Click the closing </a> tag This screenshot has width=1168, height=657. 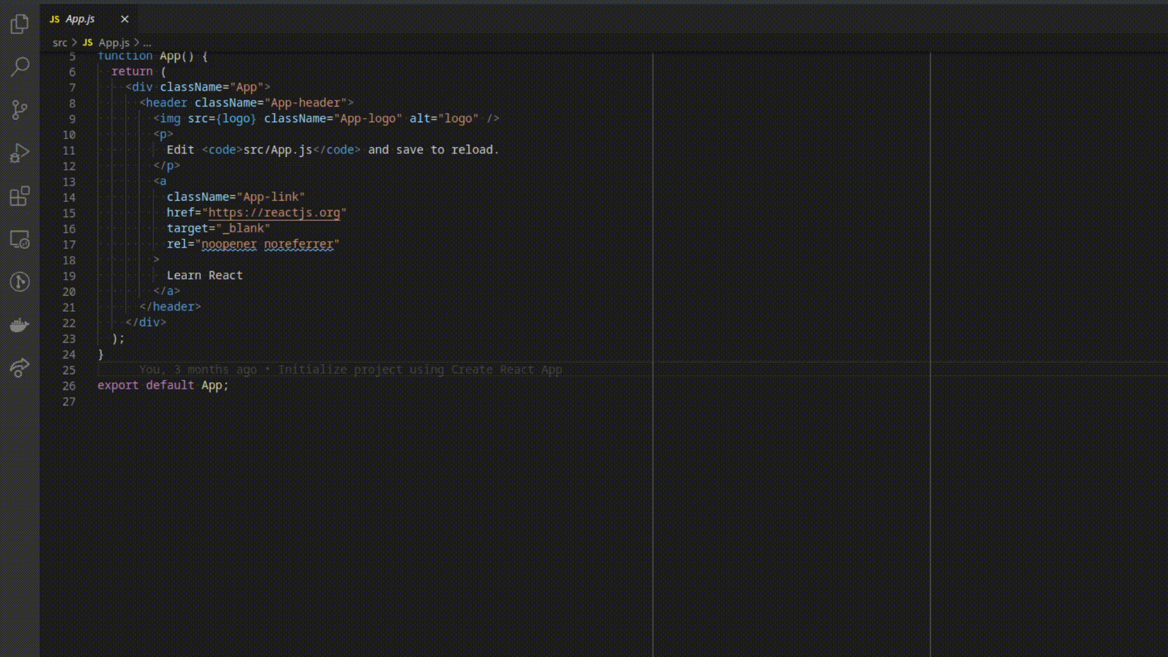[x=167, y=291]
